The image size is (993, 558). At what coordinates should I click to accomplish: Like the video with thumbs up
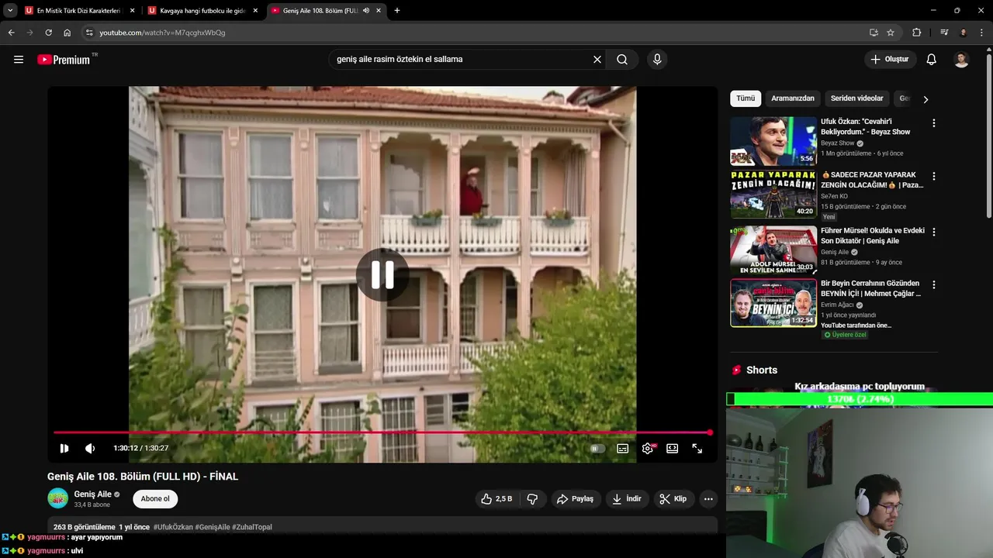[496, 499]
